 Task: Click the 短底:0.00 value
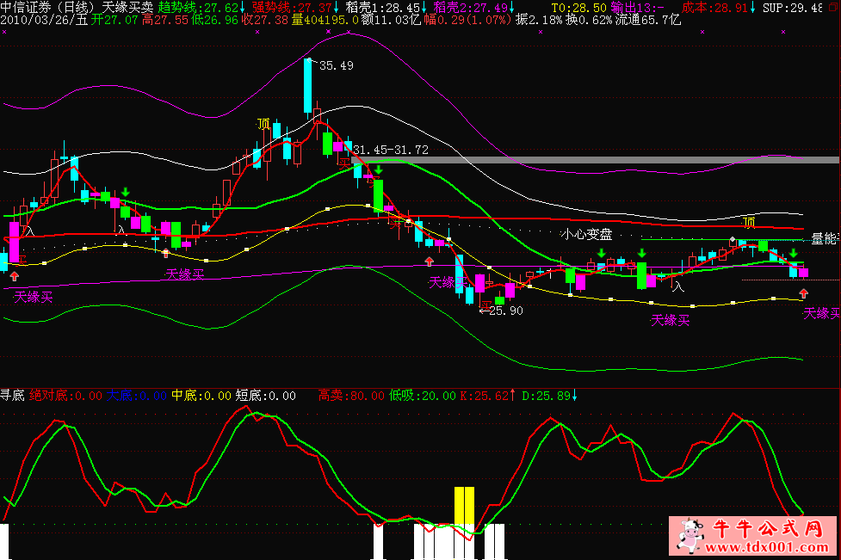pos(265,396)
